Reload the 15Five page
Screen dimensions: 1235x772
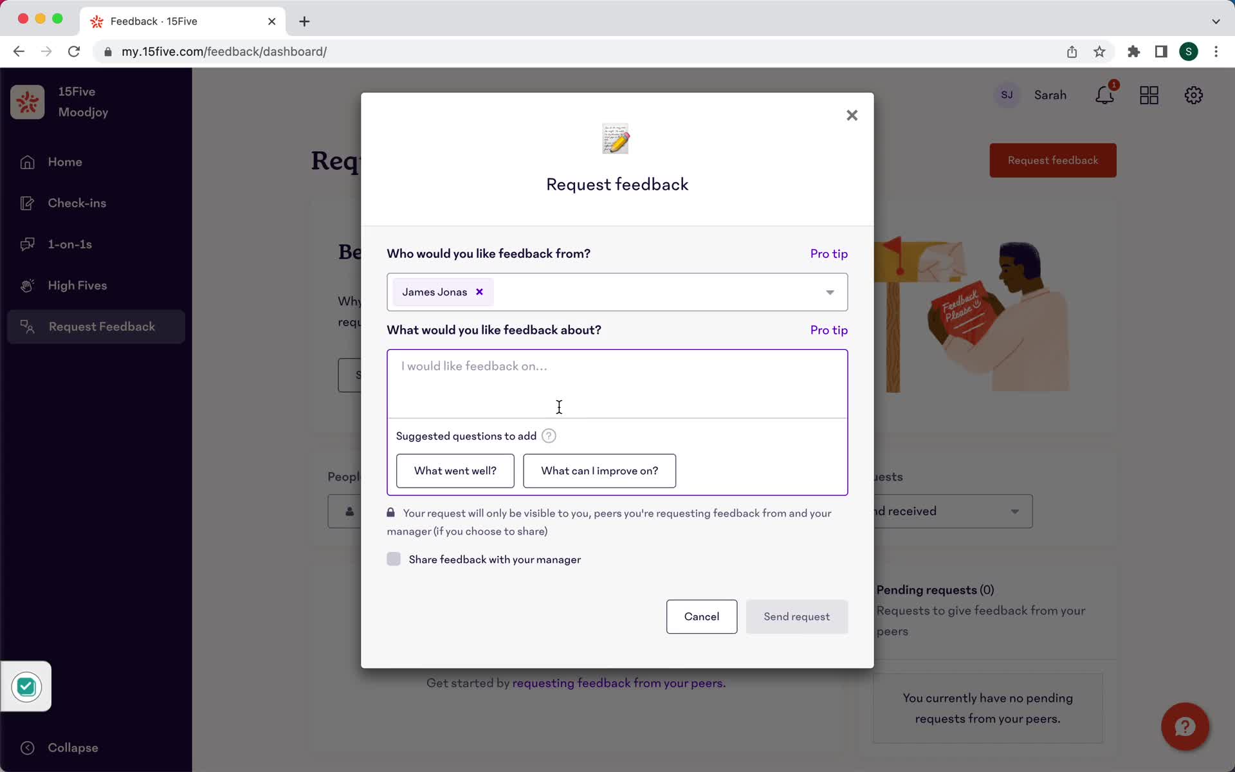[74, 51]
